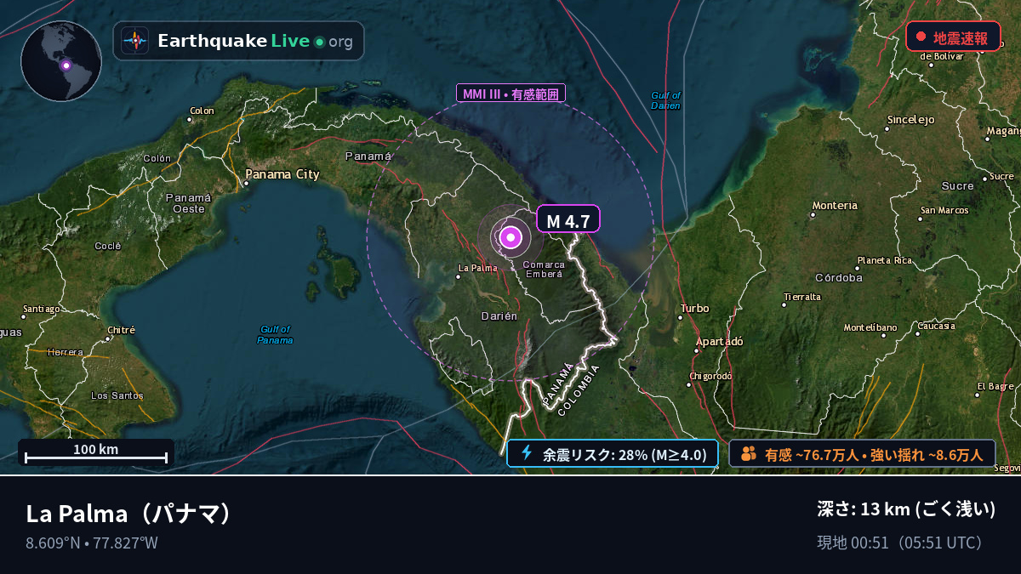Click the M 4.7 magnitude label
Screen dimensions: 1021x574
(568, 221)
